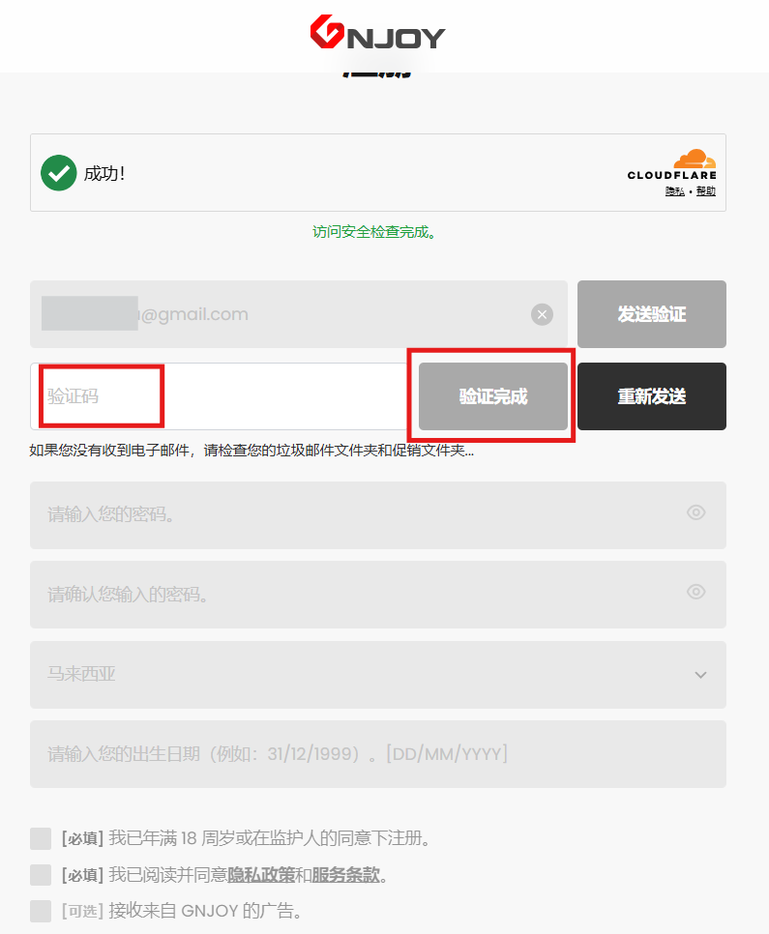The image size is (769, 934).
Task: Focus the birth date DD/MM/YYYY field
Action: pos(378,754)
